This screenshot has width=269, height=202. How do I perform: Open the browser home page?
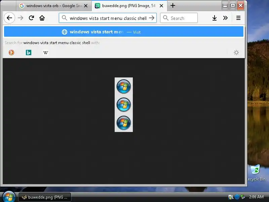pos(42,18)
